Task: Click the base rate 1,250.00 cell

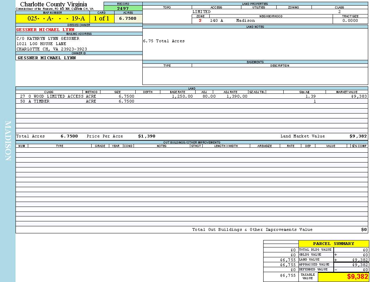Action: (x=182, y=96)
